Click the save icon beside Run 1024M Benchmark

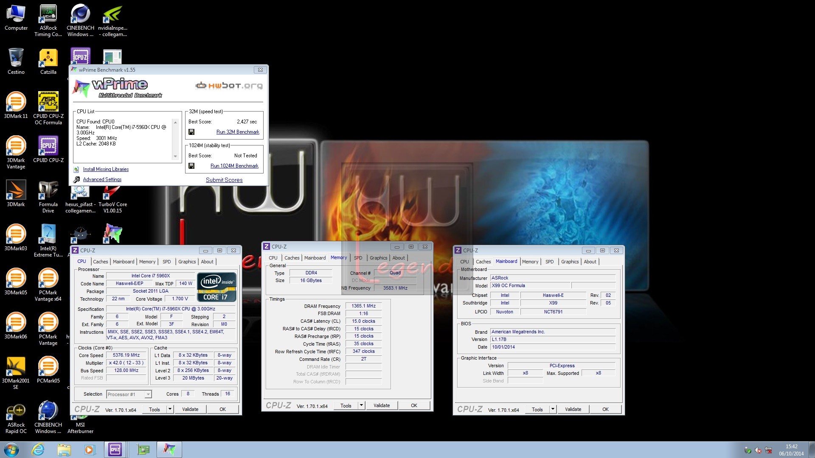tap(191, 166)
